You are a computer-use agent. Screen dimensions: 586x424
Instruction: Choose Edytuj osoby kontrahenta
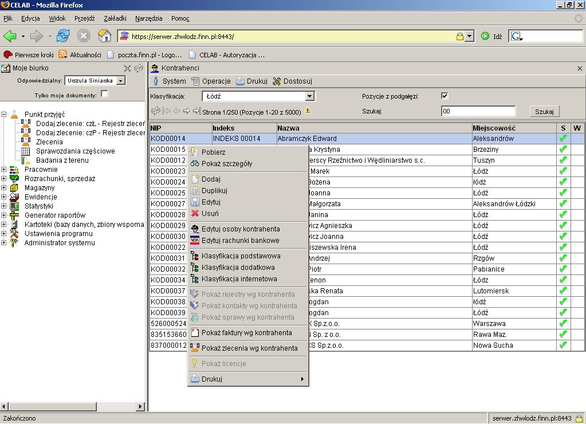247,229
